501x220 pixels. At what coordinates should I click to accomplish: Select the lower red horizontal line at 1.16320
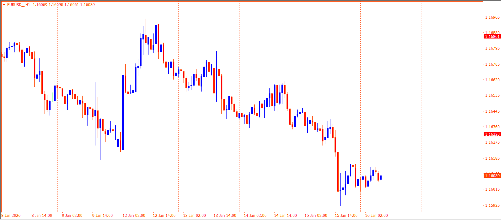[x=242, y=134]
